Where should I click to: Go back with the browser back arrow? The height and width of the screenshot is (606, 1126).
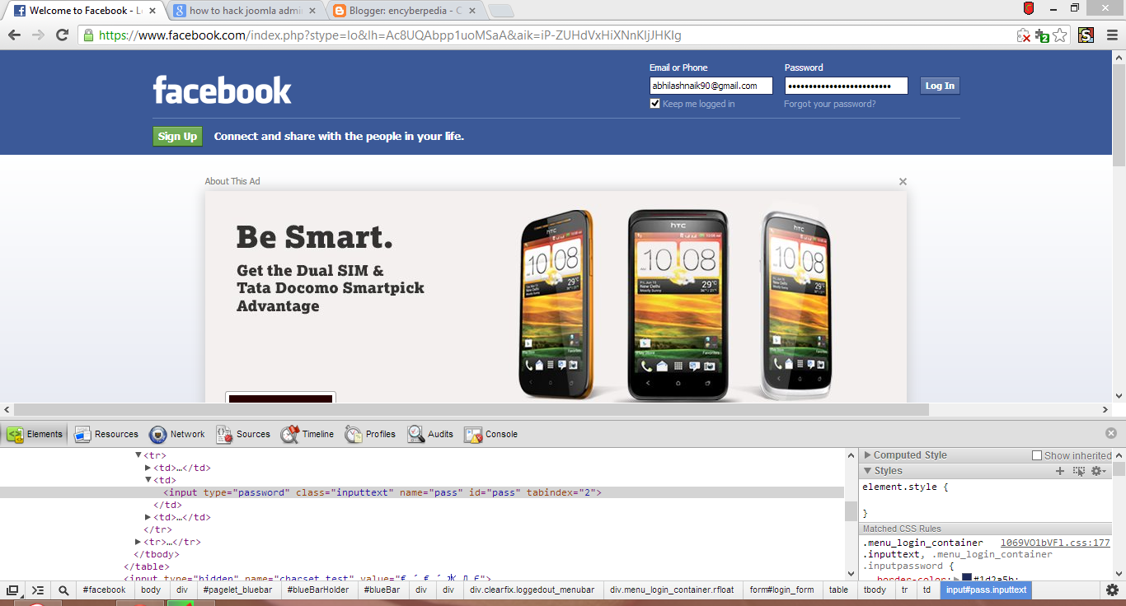tap(14, 35)
